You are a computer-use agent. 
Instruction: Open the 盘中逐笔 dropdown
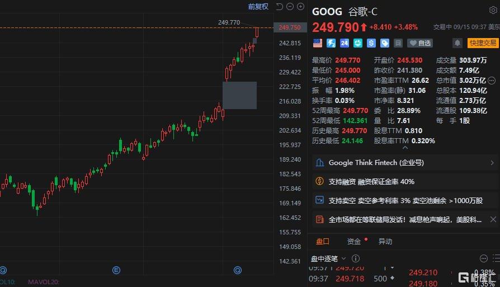click(328, 258)
